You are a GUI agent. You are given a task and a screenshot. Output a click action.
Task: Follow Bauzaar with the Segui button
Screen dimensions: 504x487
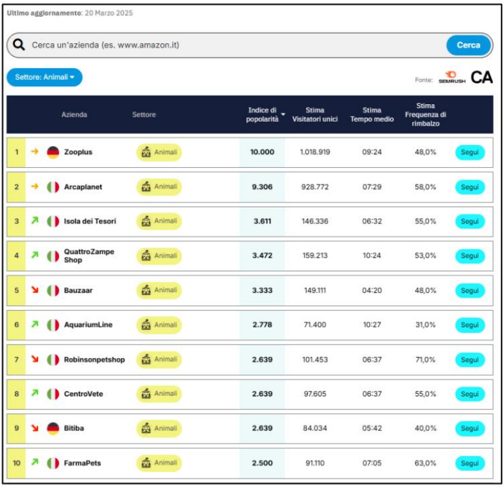pos(470,291)
